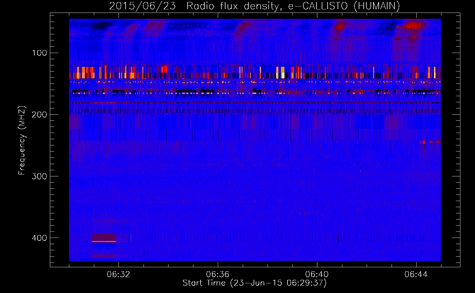Click the 'Frequency (MHZ)' axis label

coord(22,141)
